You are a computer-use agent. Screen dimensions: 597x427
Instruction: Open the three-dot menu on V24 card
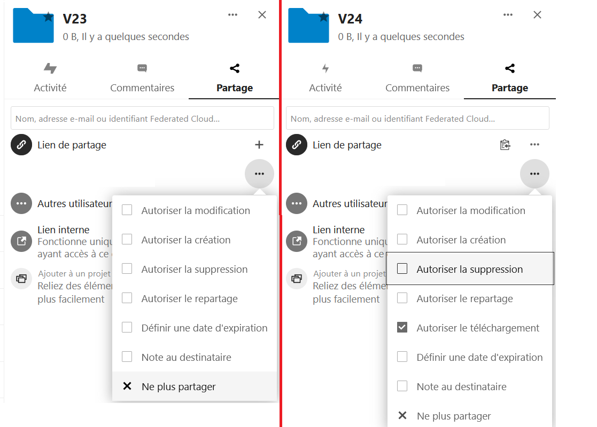coord(507,14)
